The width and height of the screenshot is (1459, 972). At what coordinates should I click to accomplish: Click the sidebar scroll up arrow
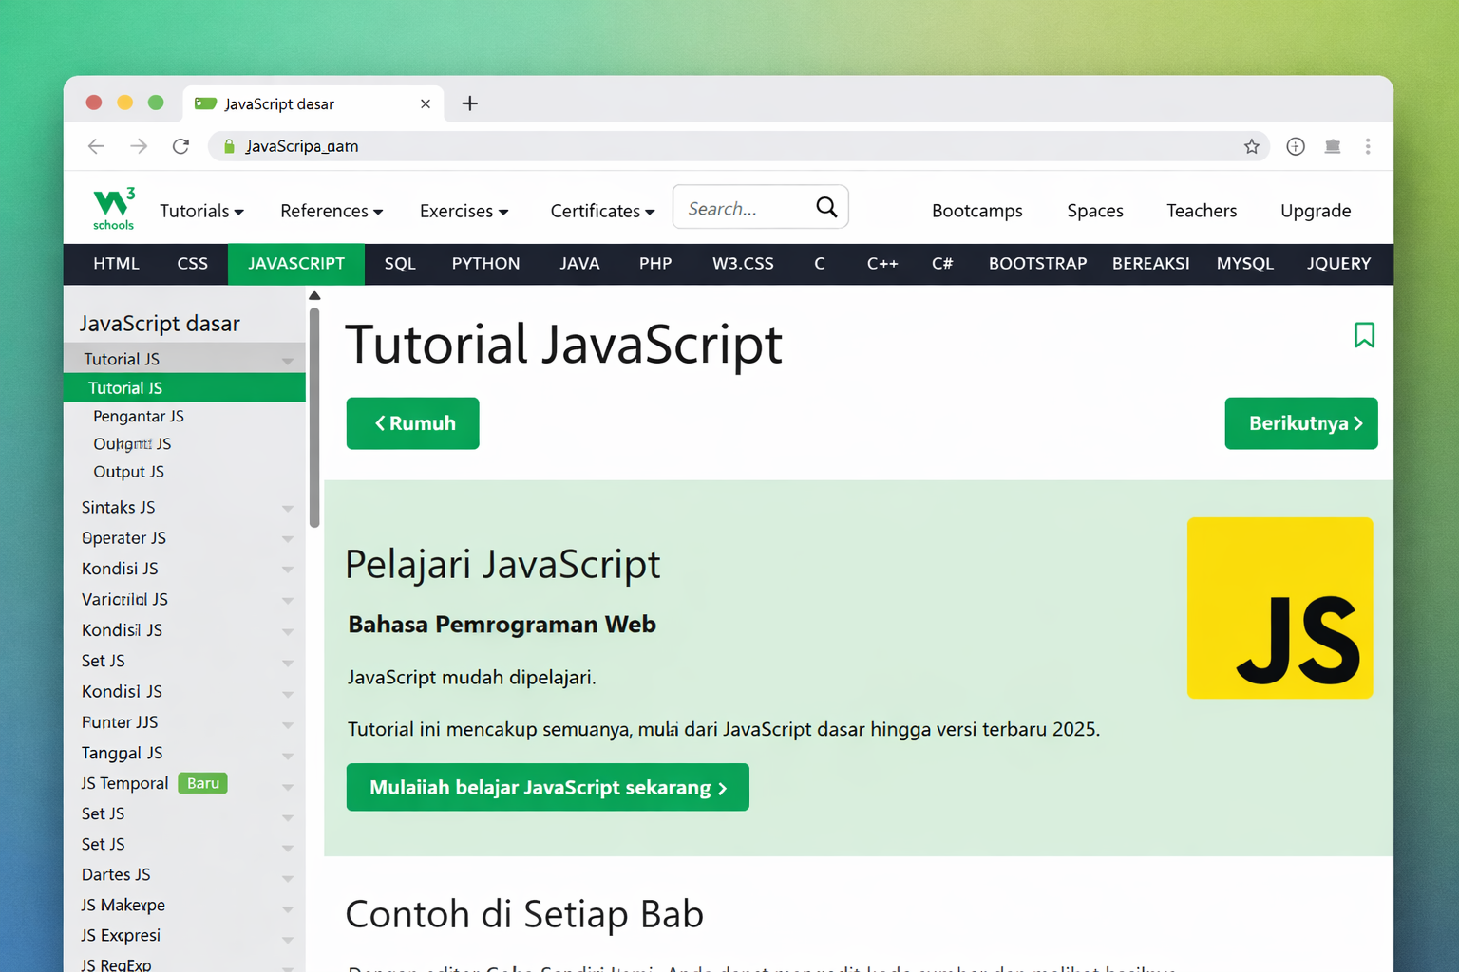click(314, 296)
